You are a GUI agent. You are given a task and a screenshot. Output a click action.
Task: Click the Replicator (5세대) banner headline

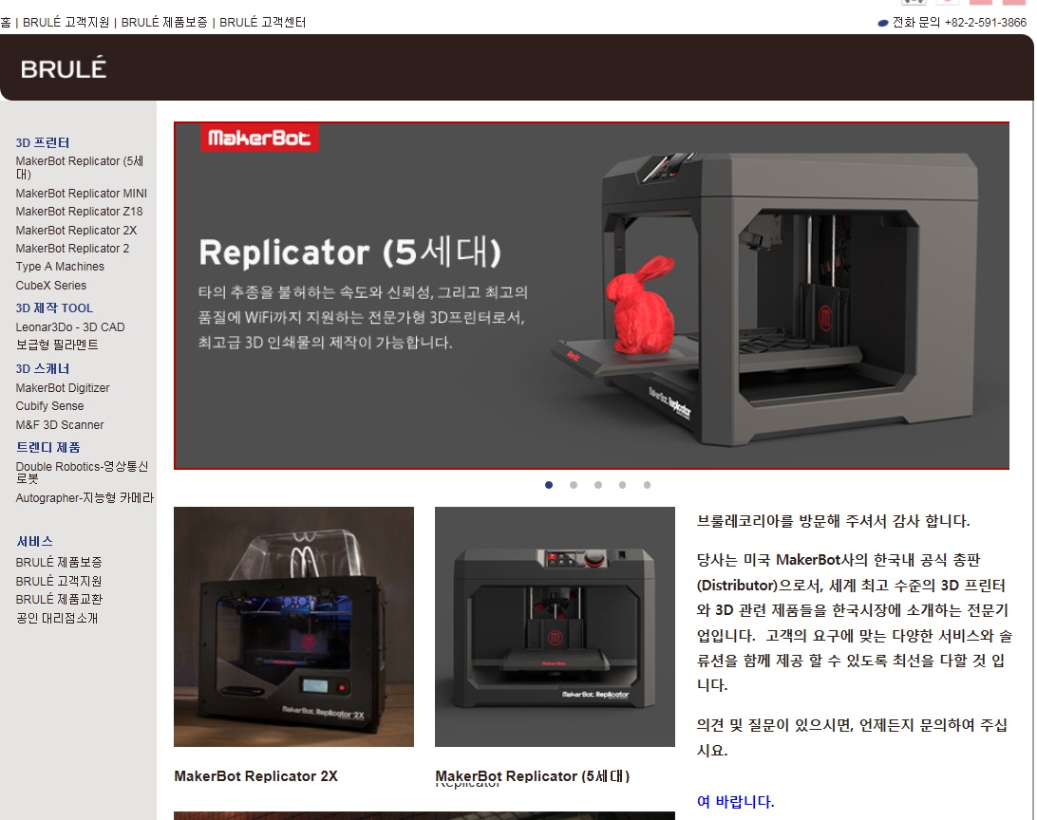point(349,252)
